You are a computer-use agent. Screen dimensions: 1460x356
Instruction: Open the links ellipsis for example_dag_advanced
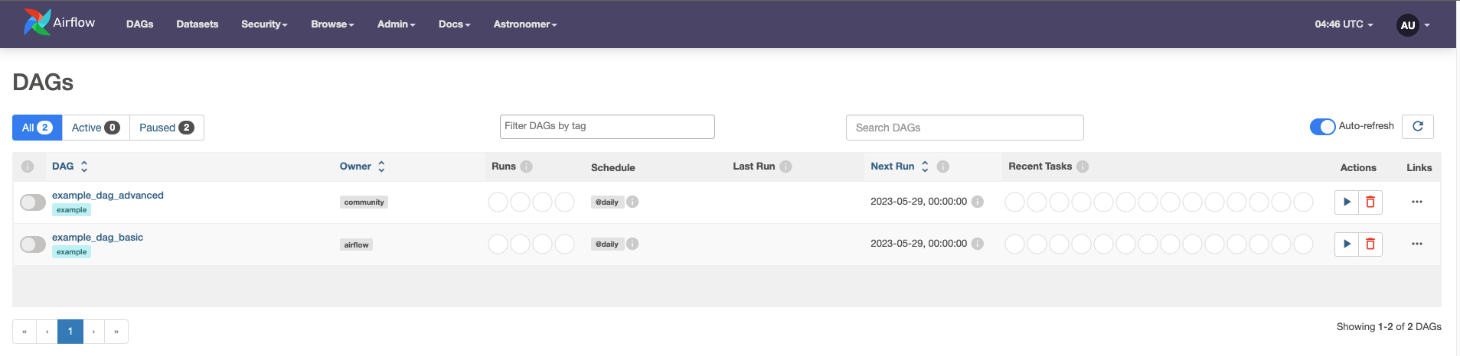point(1416,202)
